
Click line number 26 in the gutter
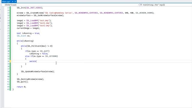8,41
